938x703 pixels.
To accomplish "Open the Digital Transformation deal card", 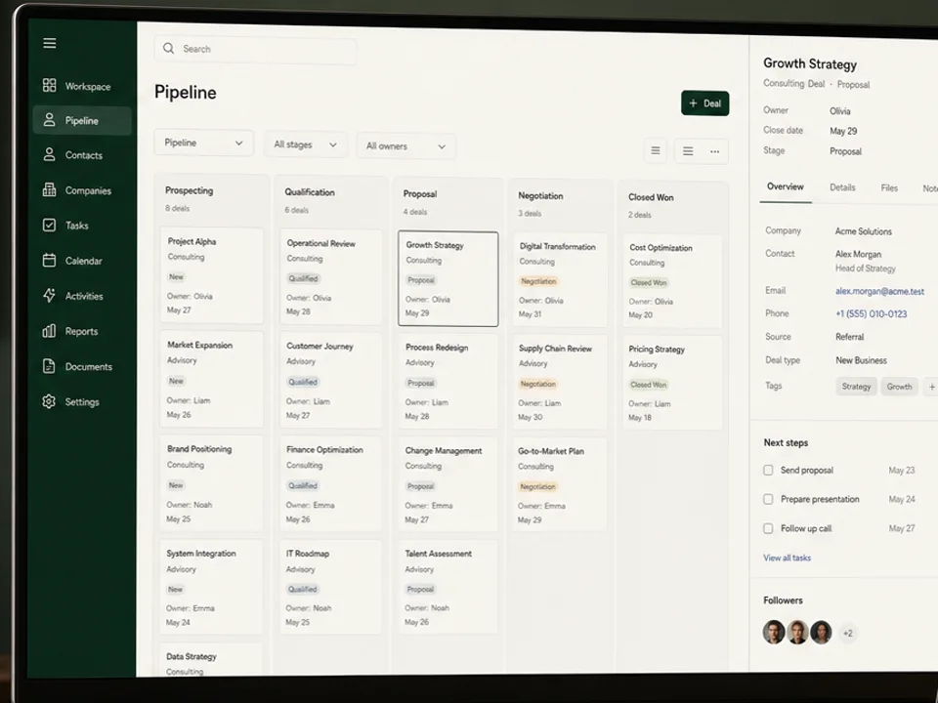I will coord(559,280).
